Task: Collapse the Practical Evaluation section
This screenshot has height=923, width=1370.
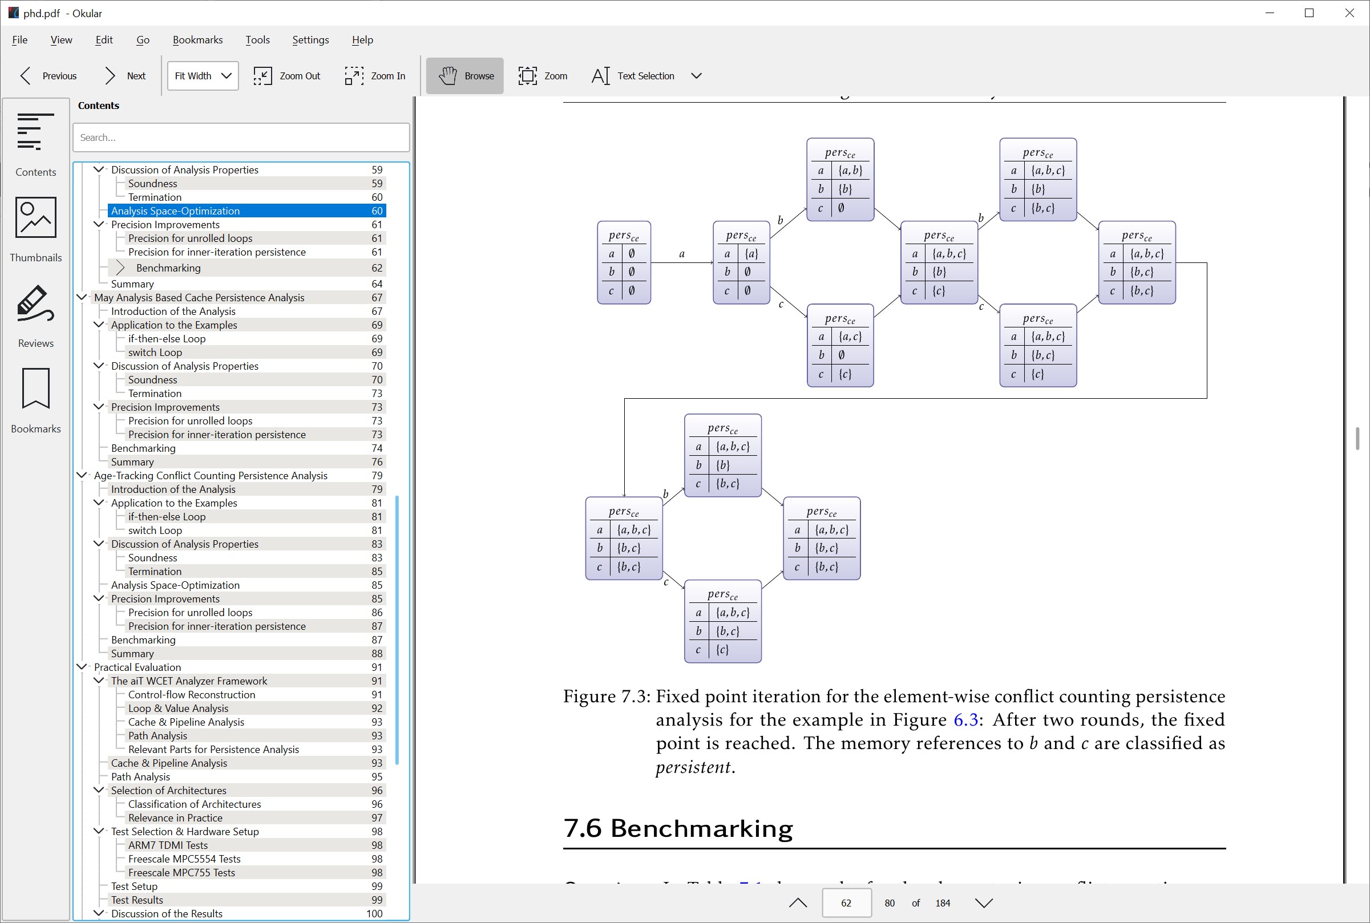Action: (82, 667)
